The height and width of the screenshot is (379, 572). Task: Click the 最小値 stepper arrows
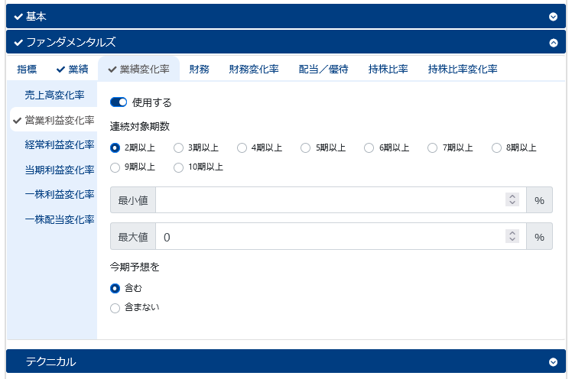point(512,199)
